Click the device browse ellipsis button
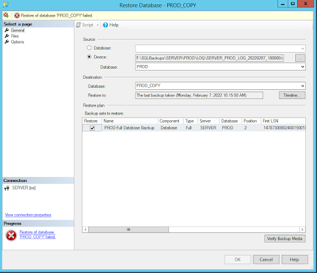This screenshot has width=317, height=273. [300, 58]
